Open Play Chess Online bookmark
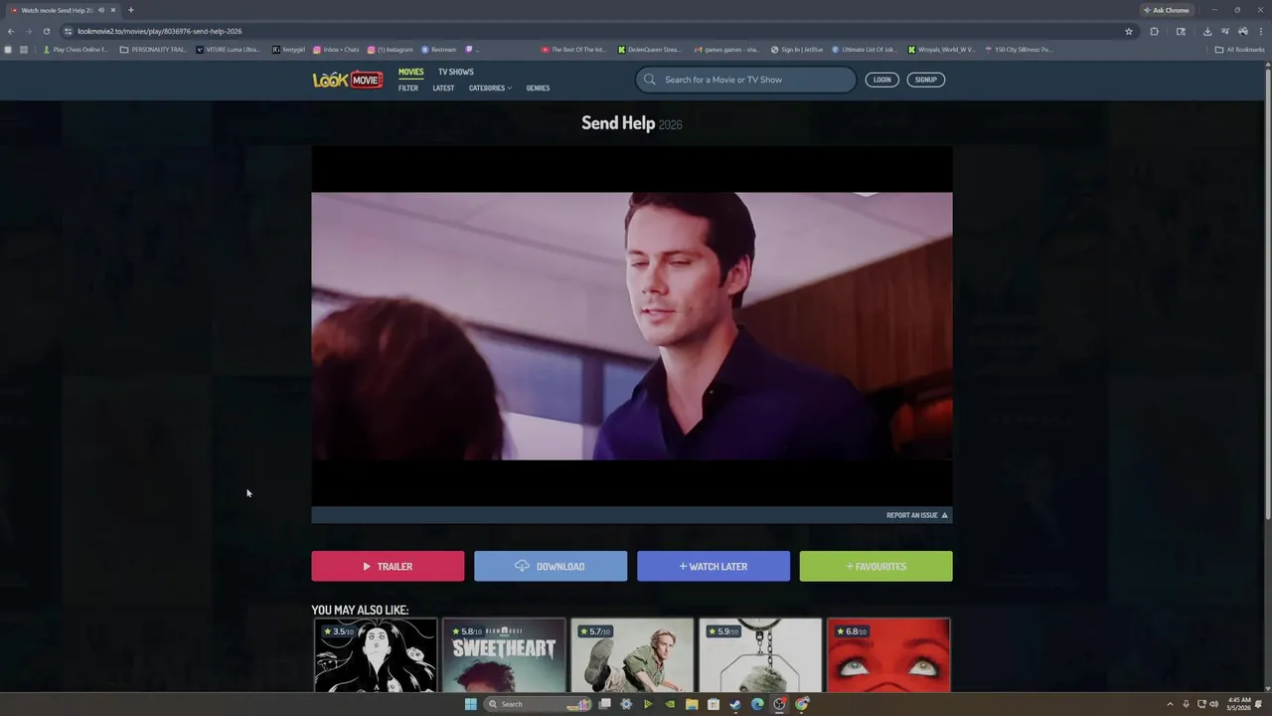The image size is (1272, 716). pos(76,49)
